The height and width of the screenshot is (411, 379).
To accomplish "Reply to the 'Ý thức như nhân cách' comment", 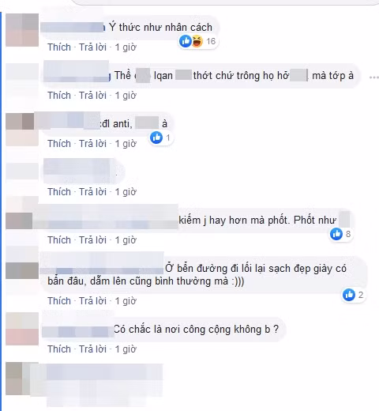I will point(92,47).
